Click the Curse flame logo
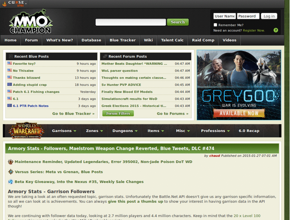This screenshot has width=293, height=220. point(5,3)
